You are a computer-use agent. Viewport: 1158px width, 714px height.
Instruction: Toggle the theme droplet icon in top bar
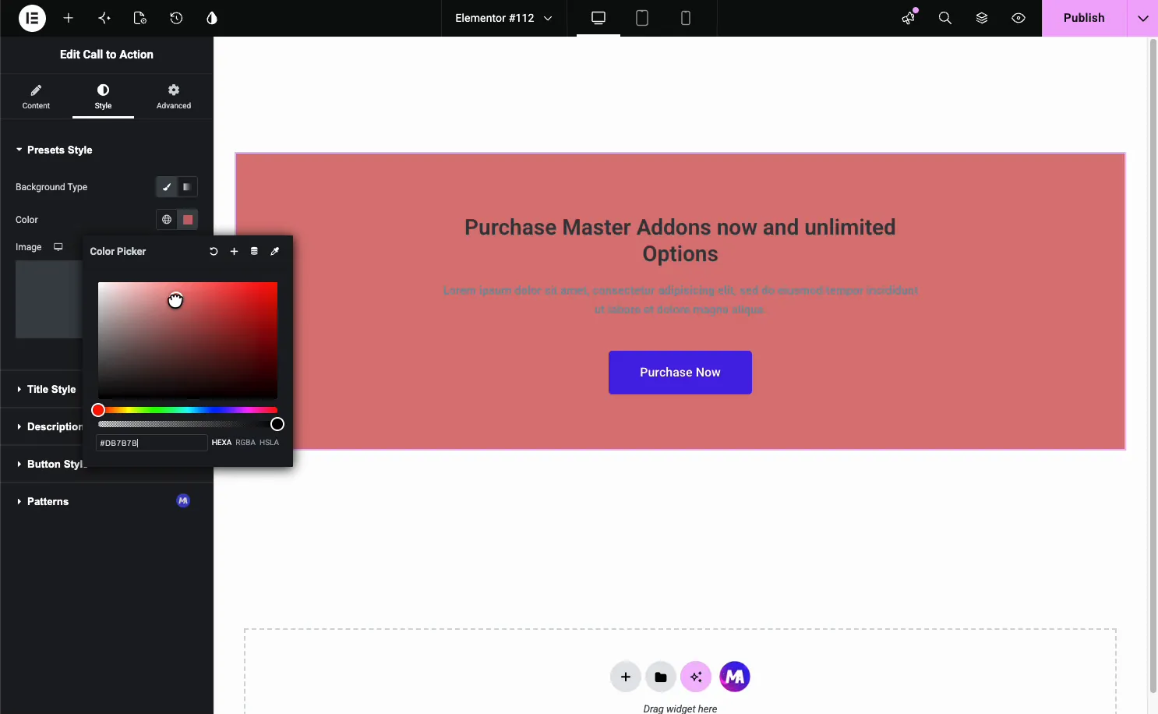pyautogui.click(x=212, y=18)
